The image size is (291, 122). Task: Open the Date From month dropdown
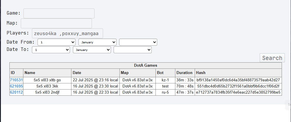[97, 42]
